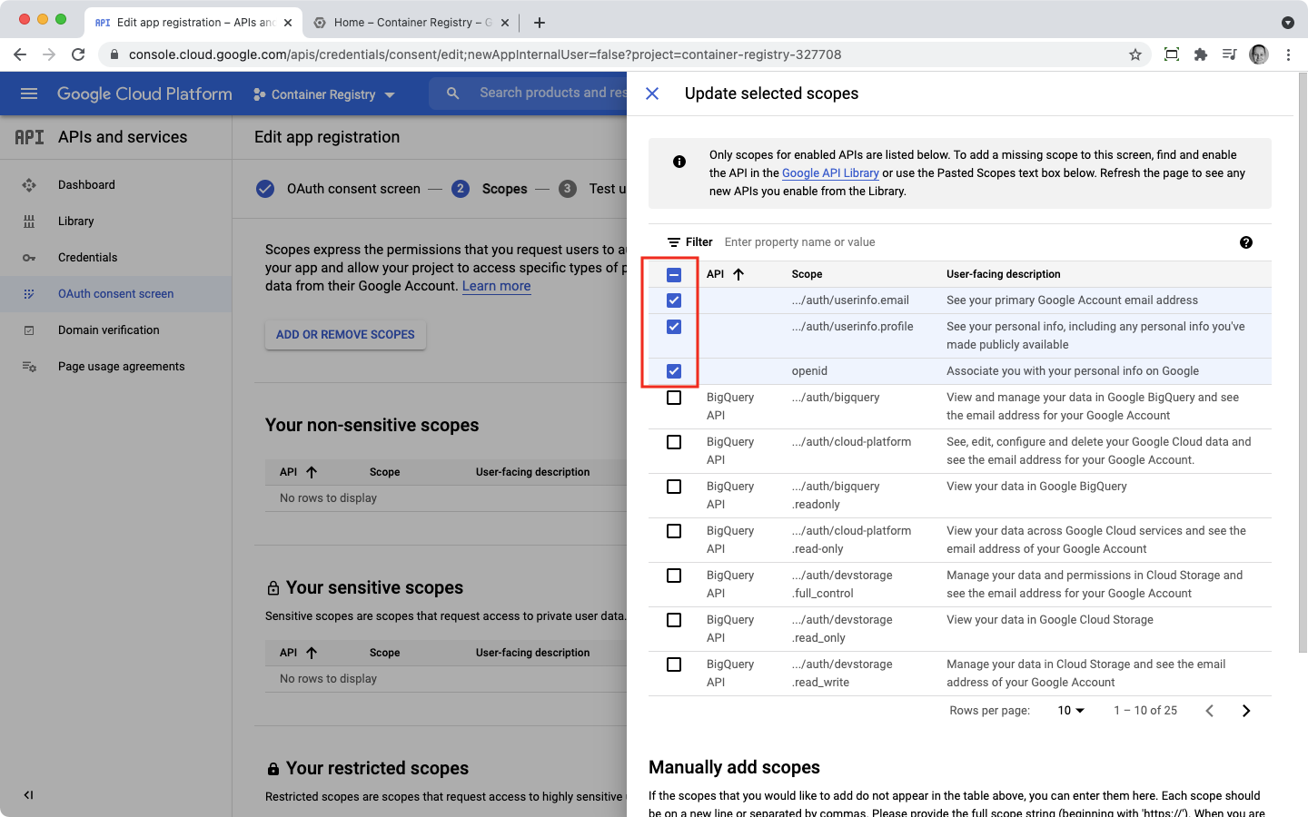Sort scopes by API column arrow in panel

(x=738, y=274)
